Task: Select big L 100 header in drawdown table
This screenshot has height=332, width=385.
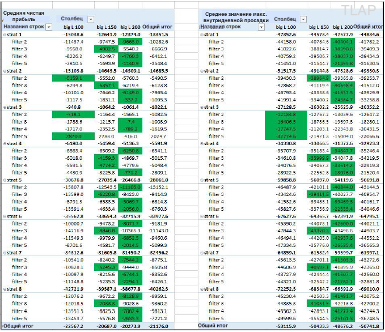Action: (286, 27)
